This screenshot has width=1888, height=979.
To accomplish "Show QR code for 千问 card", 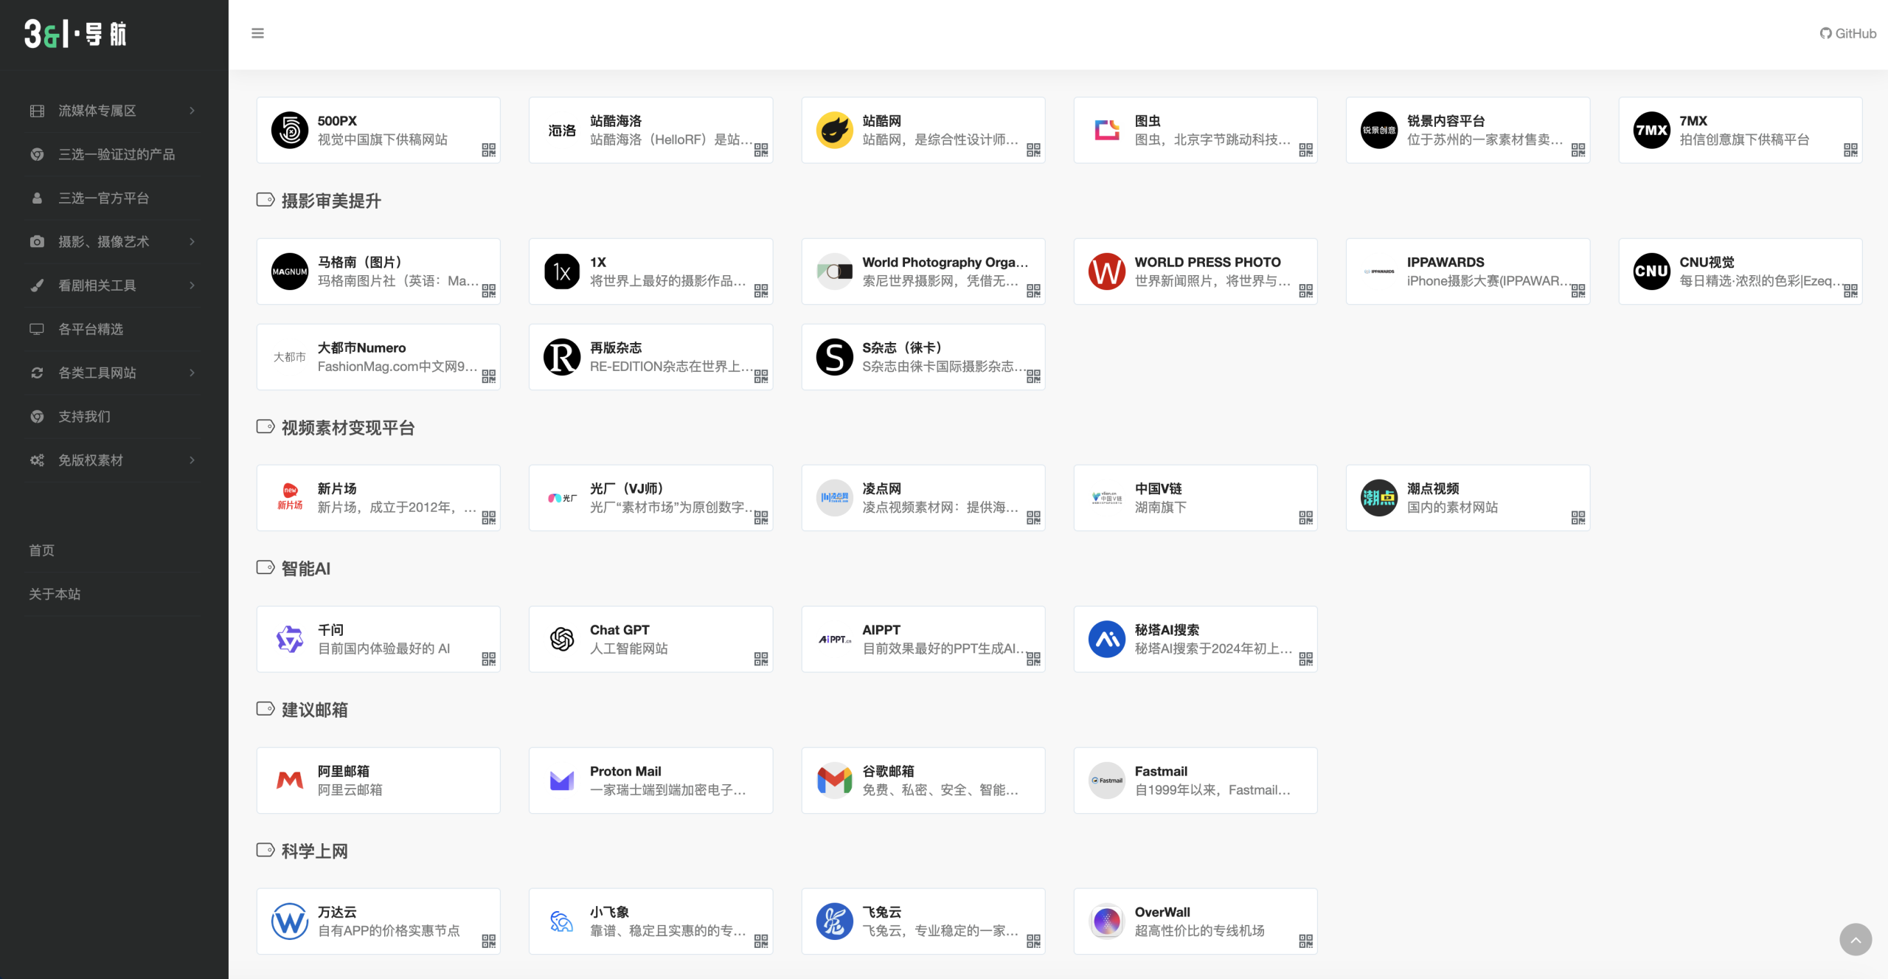I will pyautogui.click(x=488, y=659).
